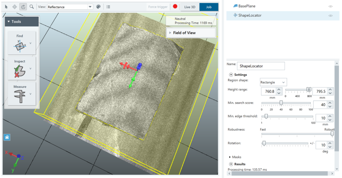This screenshot has height=178, width=342.
Task: Expand the Masks section
Action: (230, 157)
